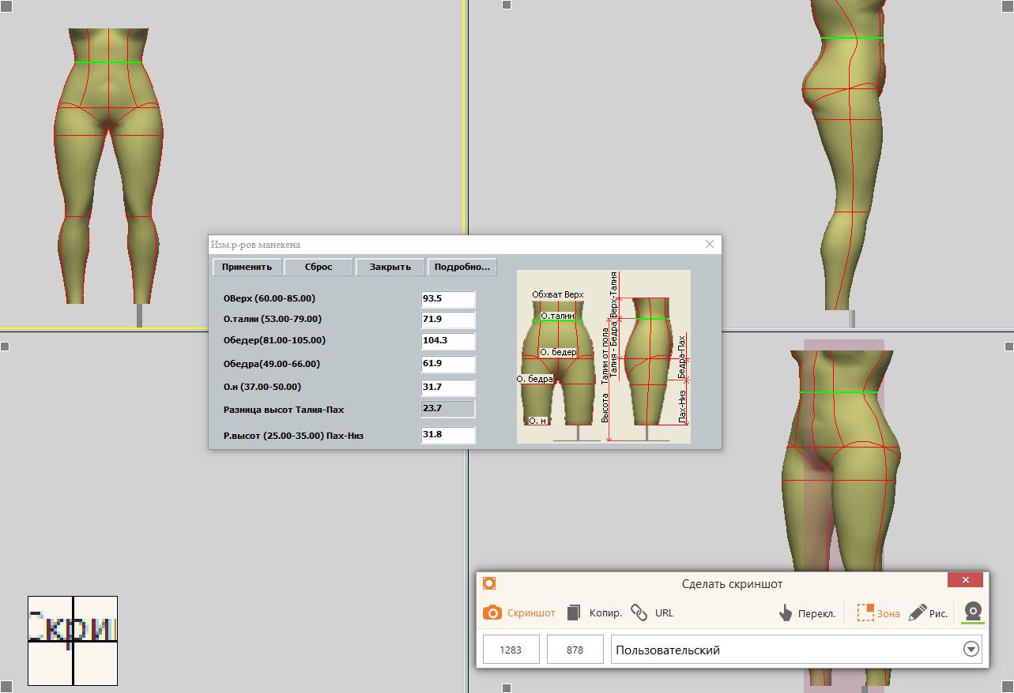Viewport: 1014px width, 693px height.
Task: Click the О.талии value field 71.9
Action: (x=447, y=320)
